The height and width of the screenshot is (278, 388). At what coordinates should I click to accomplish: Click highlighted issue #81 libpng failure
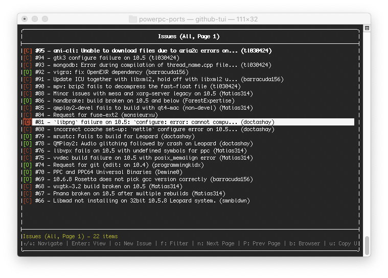[x=188, y=122]
